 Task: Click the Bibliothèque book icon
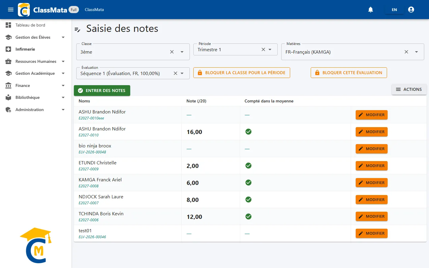click(x=8, y=97)
